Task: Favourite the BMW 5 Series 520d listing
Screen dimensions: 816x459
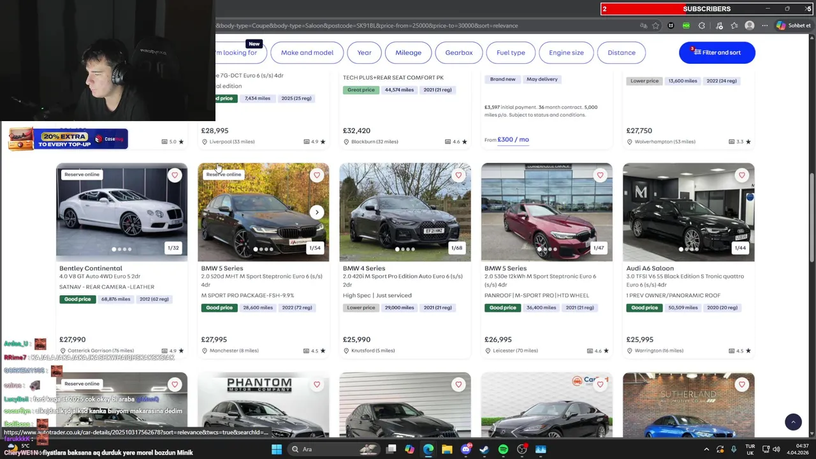Action: [x=317, y=175]
